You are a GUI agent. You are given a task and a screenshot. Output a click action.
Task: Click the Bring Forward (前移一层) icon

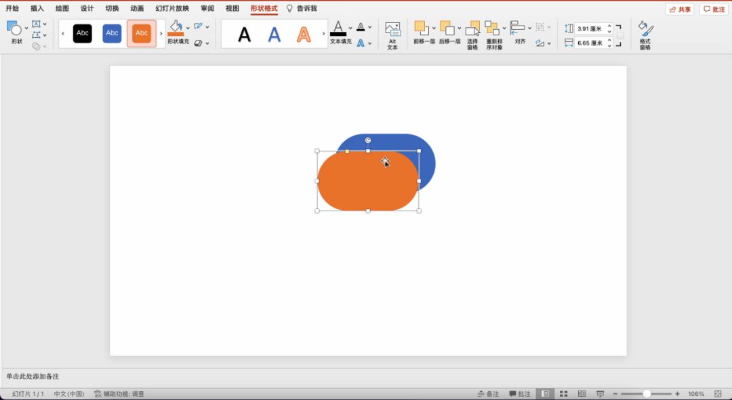click(x=422, y=28)
